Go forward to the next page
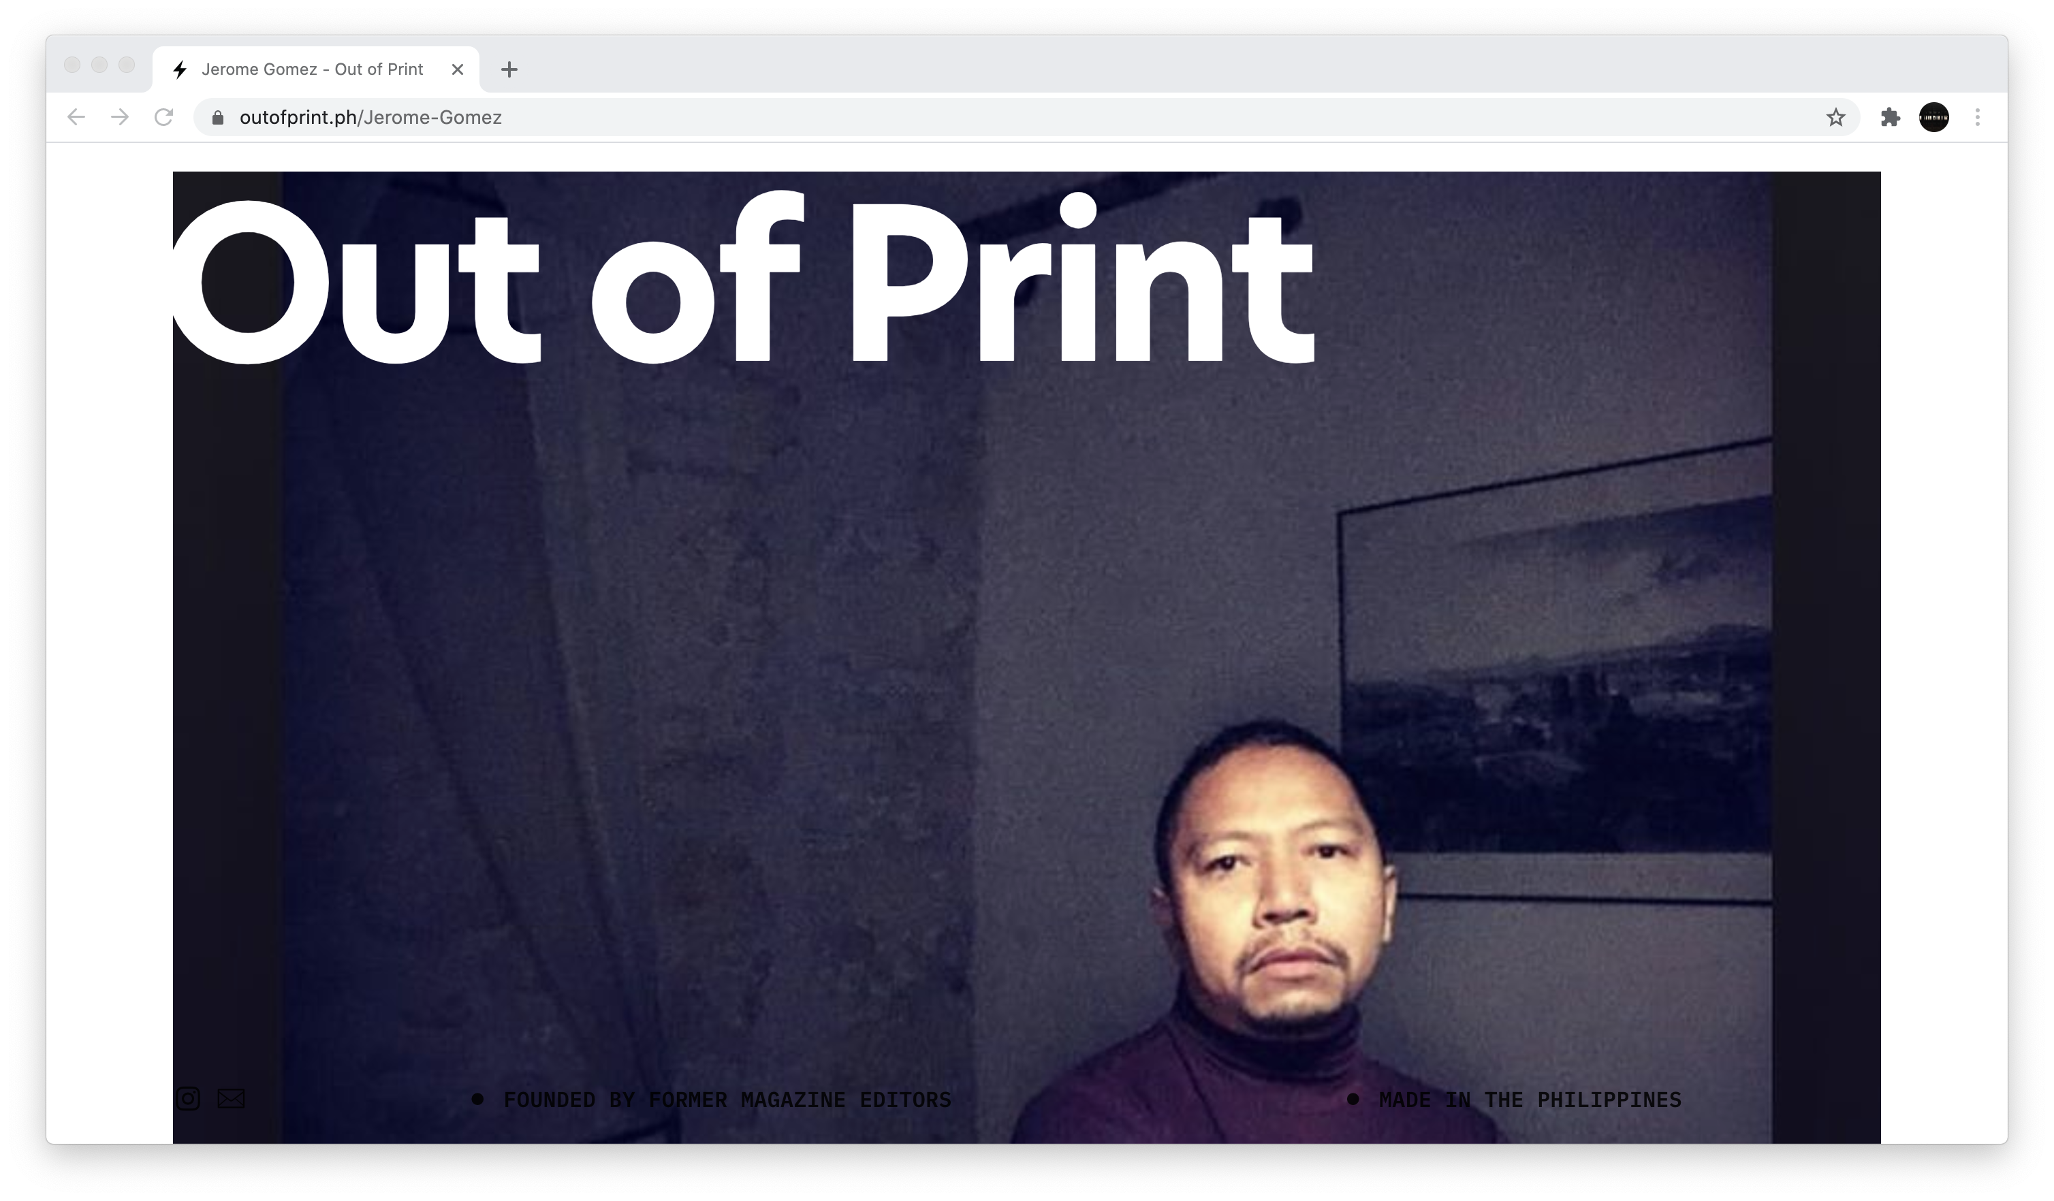This screenshot has width=2054, height=1201. 120,117
